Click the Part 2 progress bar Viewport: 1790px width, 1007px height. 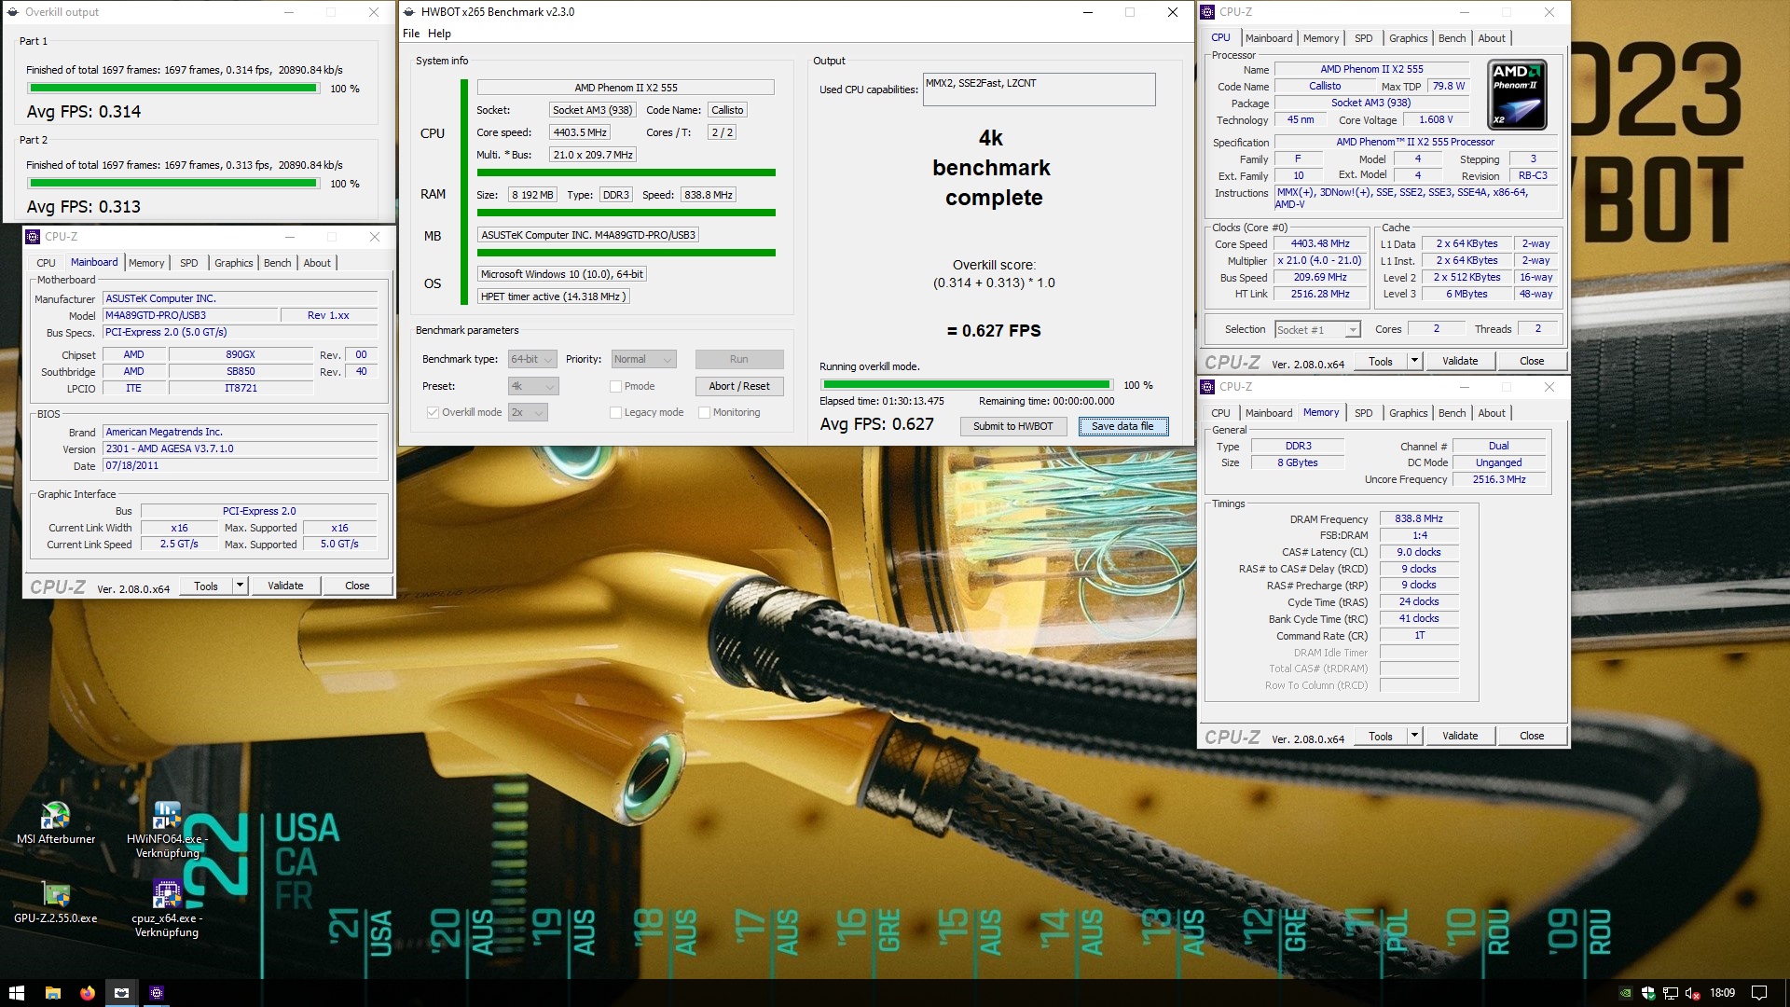172,184
